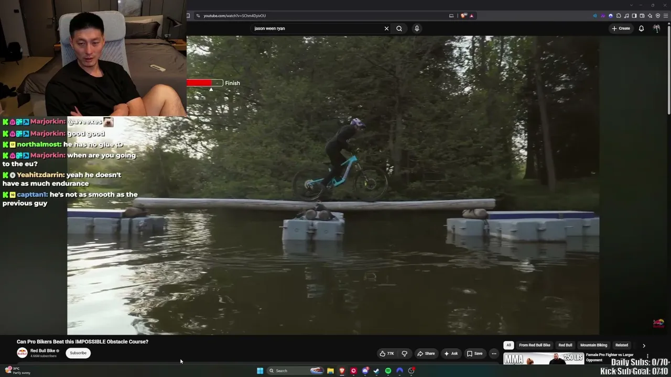
Task: Open the browser hamburger main menu
Action: (x=666, y=16)
